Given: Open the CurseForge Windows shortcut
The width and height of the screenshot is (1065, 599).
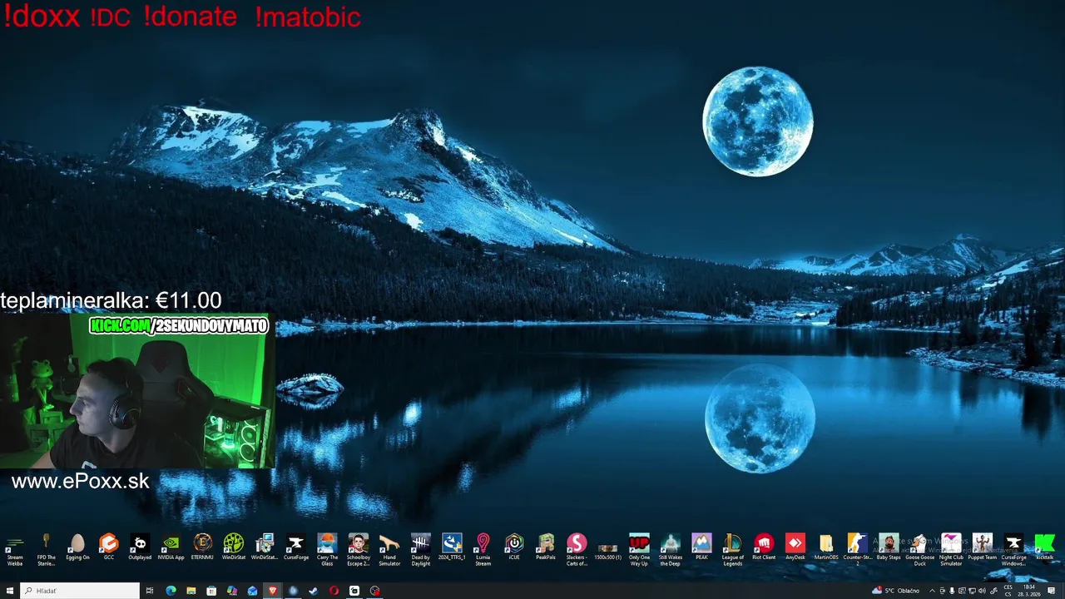Looking at the screenshot, I should (x=1013, y=550).
